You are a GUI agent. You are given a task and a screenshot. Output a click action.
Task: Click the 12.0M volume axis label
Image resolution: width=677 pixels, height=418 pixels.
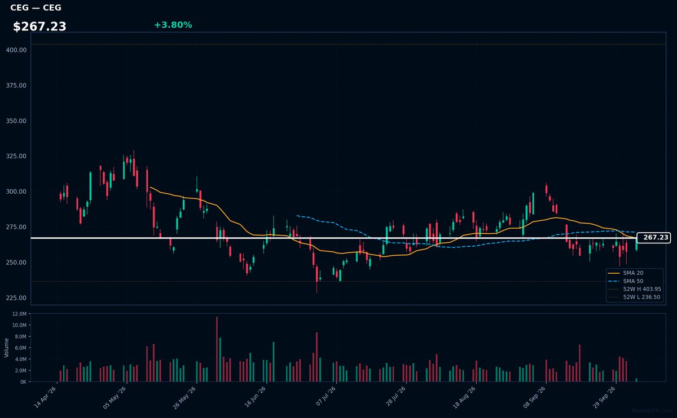coord(19,314)
